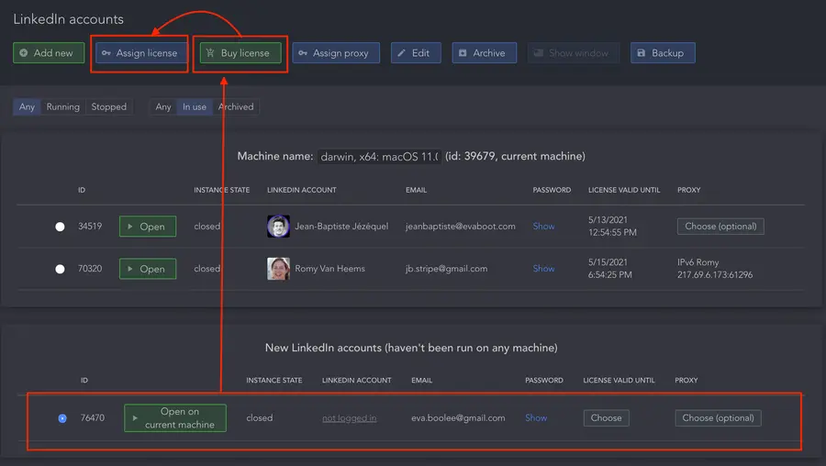The height and width of the screenshot is (466, 826).
Task: Show password for jb.stripe@gmail.com
Action: tap(543, 269)
